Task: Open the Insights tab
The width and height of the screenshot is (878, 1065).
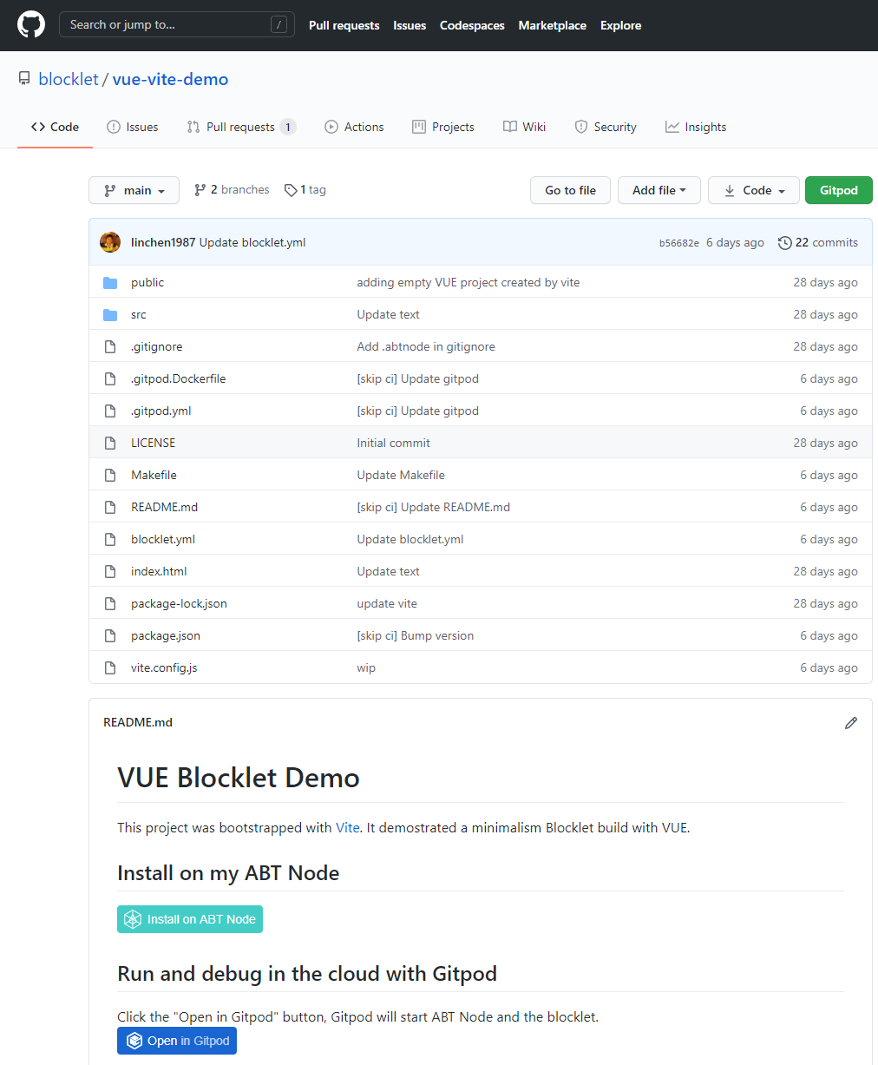Action: (x=696, y=127)
